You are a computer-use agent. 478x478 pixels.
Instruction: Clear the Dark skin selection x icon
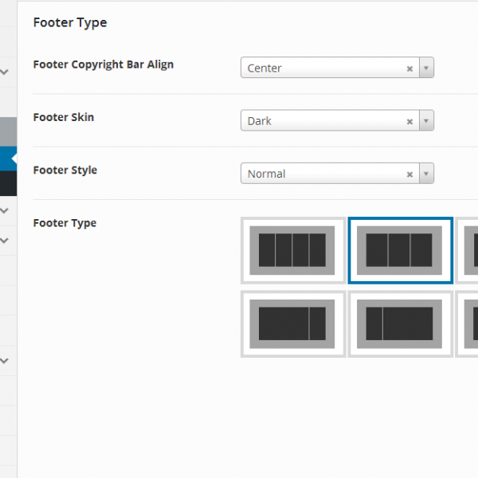pos(409,122)
